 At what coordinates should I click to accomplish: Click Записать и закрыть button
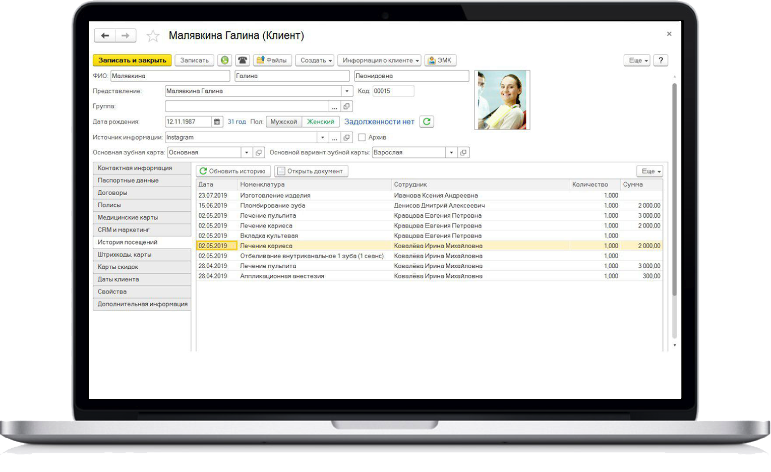(132, 61)
